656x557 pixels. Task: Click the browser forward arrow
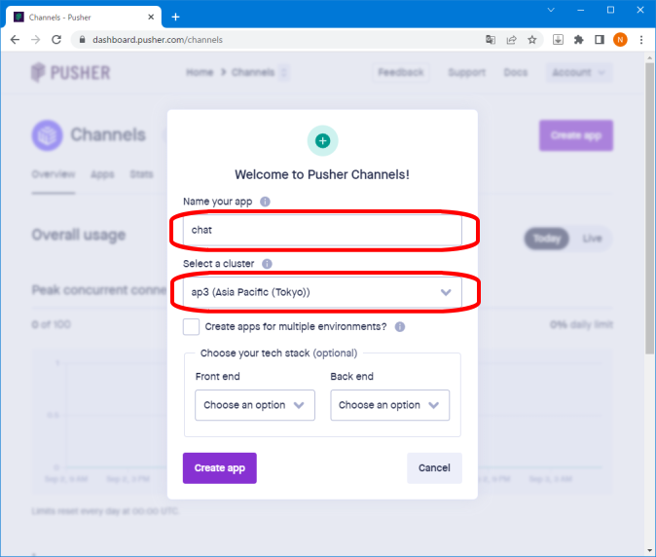[36, 40]
